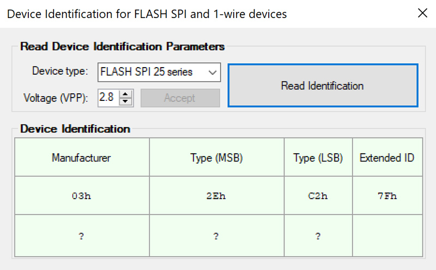Image resolution: width=436 pixels, height=270 pixels.
Task: Select the Extended ID column header
Action: point(387,158)
